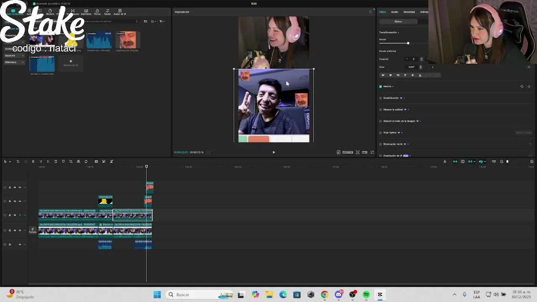Collapse the Transformación section
Screen dimensions: 537x302
pyautogui.click(x=398, y=32)
